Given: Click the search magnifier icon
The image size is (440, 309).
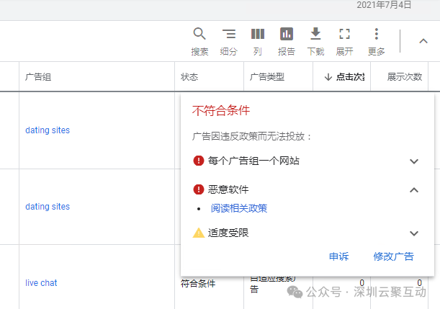Looking at the screenshot, I should click(199, 34).
